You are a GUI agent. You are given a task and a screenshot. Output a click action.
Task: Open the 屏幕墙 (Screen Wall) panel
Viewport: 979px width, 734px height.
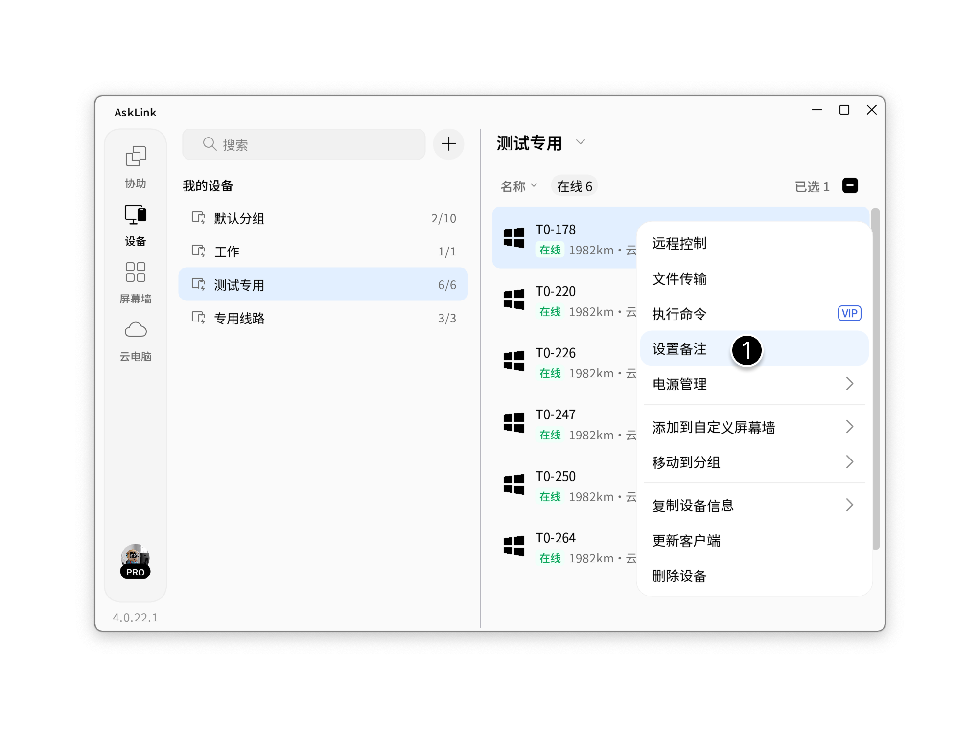tap(136, 281)
